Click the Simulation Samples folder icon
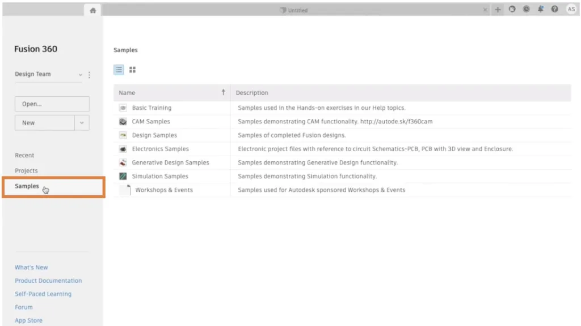581x326 pixels. [x=123, y=176]
